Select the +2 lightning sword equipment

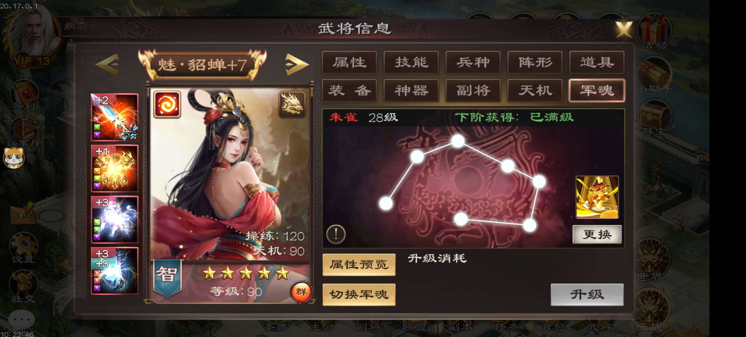(115, 117)
